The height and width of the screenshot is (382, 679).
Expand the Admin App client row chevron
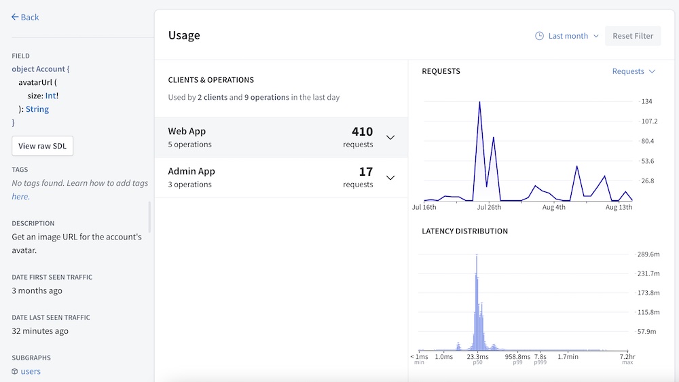(x=390, y=178)
